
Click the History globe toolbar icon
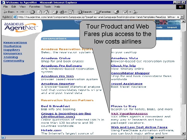coord(116,12)
